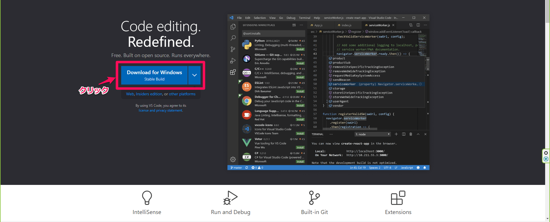Click the Run and Debug bug icon
The width and height of the screenshot is (550, 222).
click(231, 198)
